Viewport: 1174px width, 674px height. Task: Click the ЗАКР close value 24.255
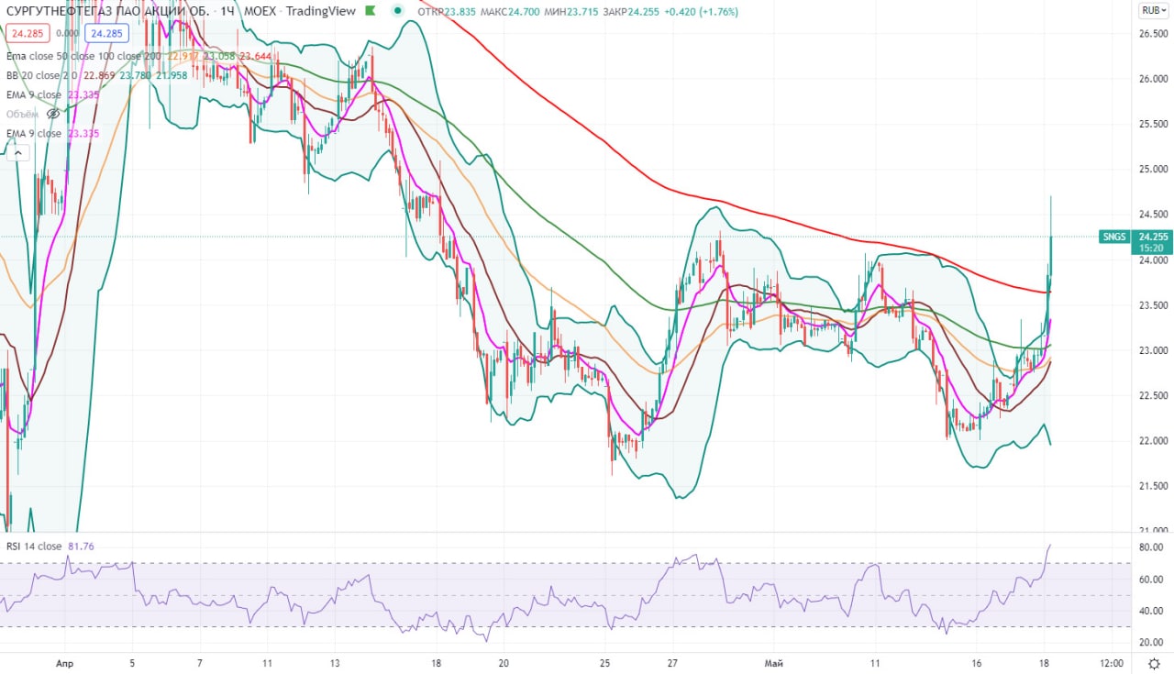point(632,12)
